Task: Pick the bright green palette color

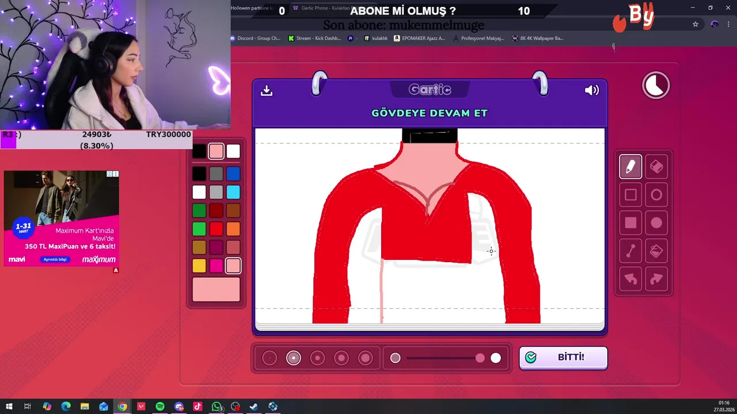Action: [199, 229]
